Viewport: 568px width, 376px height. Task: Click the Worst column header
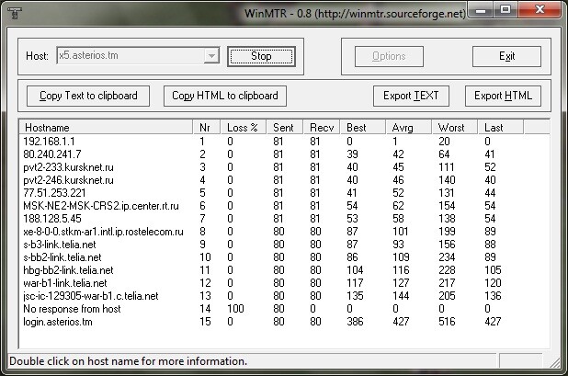455,128
